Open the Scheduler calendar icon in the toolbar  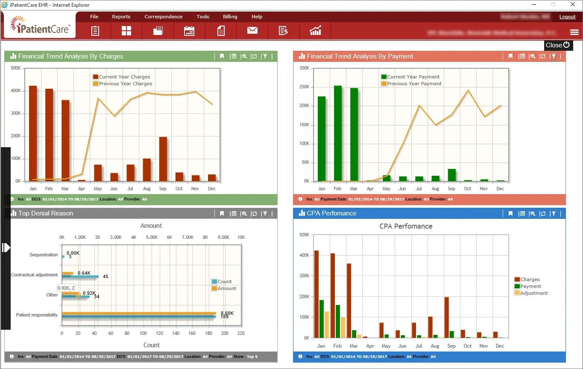pos(189,31)
